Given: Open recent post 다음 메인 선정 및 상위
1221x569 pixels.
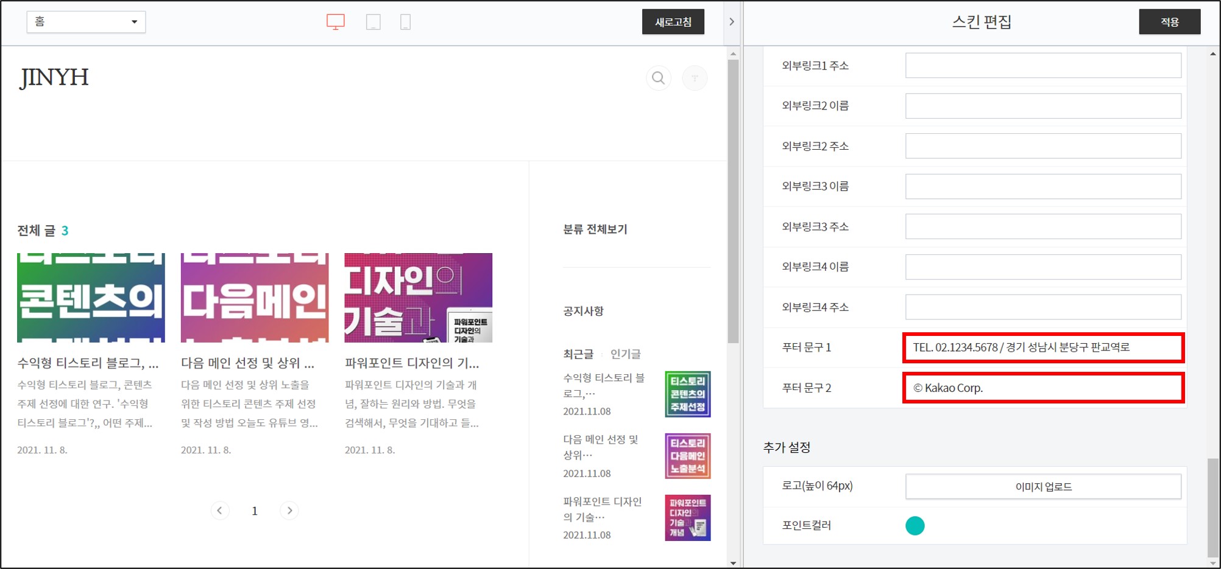Looking at the screenshot, I should 601,447.
